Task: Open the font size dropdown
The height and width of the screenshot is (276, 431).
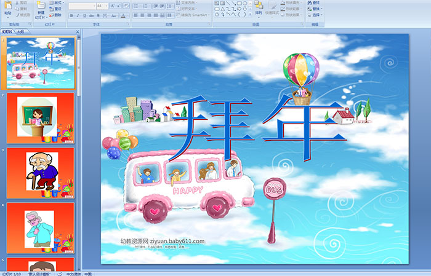Action: coord(105,6)
